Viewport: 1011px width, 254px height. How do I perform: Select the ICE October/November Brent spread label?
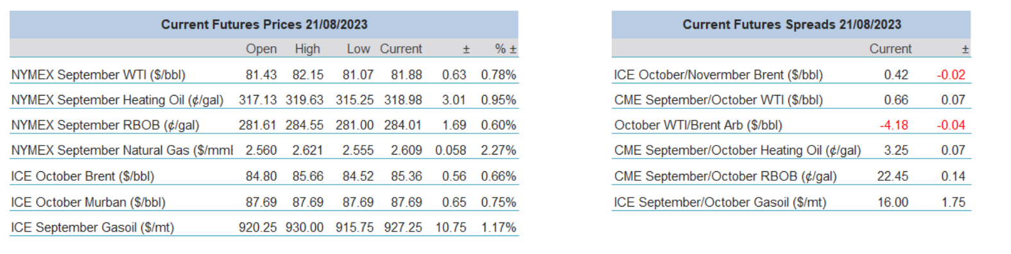(x=718, y=75)
